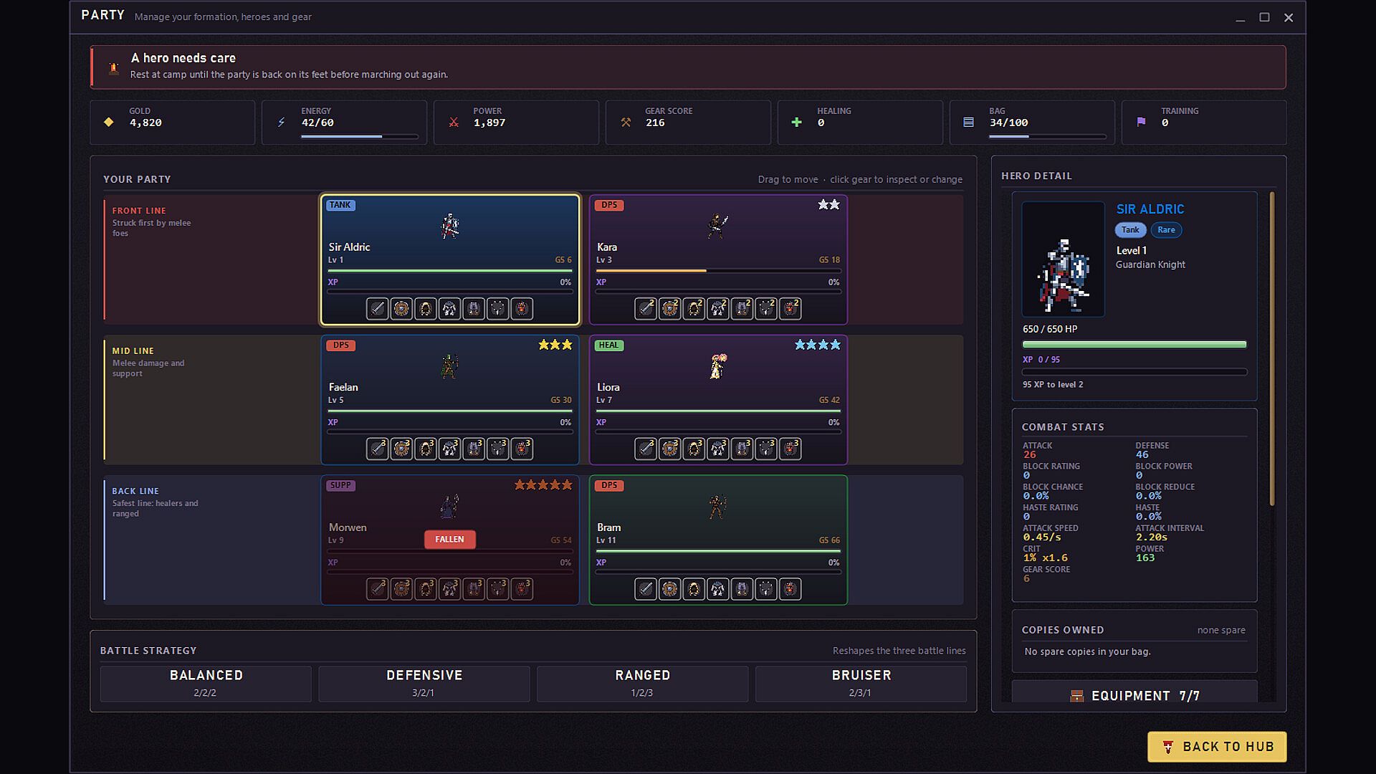Image resolution: width=1376 pixels, height=774 pixels.
Task: Choose the Ranged 1/2/3 formation
Action: (642, 684)
